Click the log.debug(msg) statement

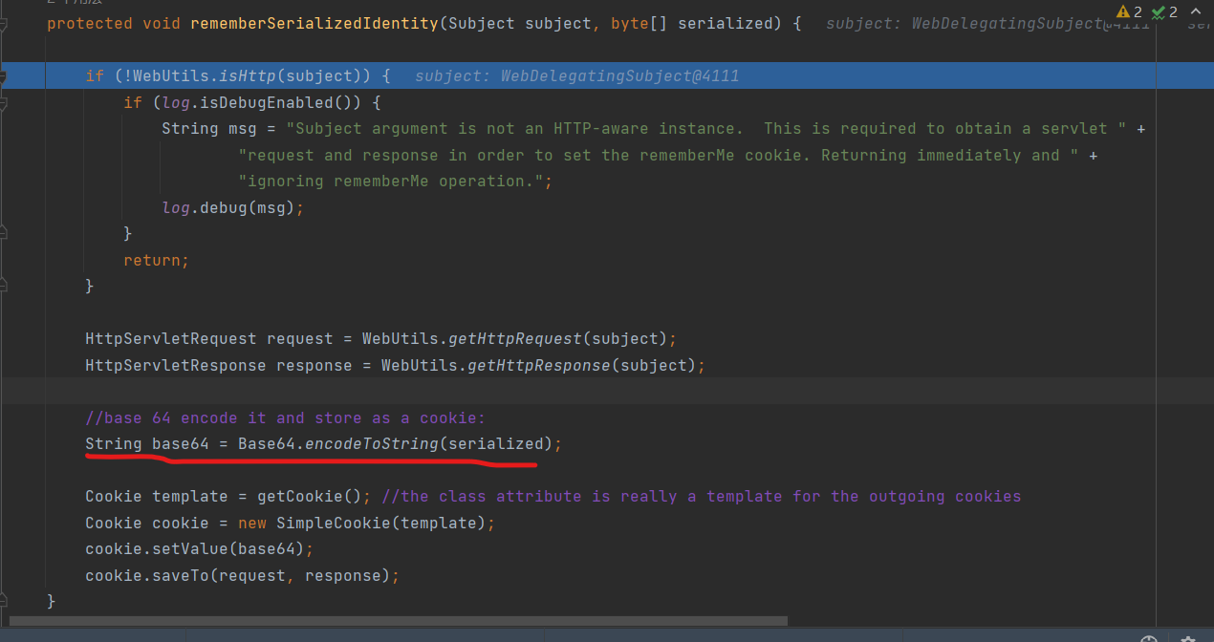coord(228,206)
